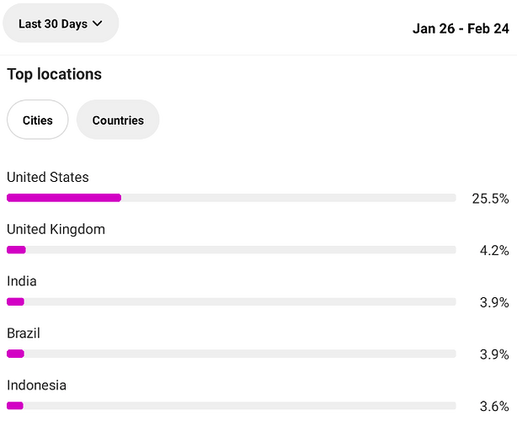Image resolution: width=517 pixels, height=421 pixels.
Task: Click the 25.5% value for United States
Action: [x=490, y=199]
